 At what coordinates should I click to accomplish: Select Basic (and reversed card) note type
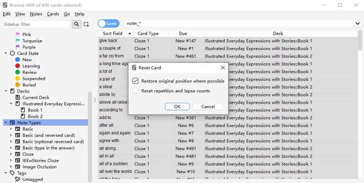(x=49, y=135)
